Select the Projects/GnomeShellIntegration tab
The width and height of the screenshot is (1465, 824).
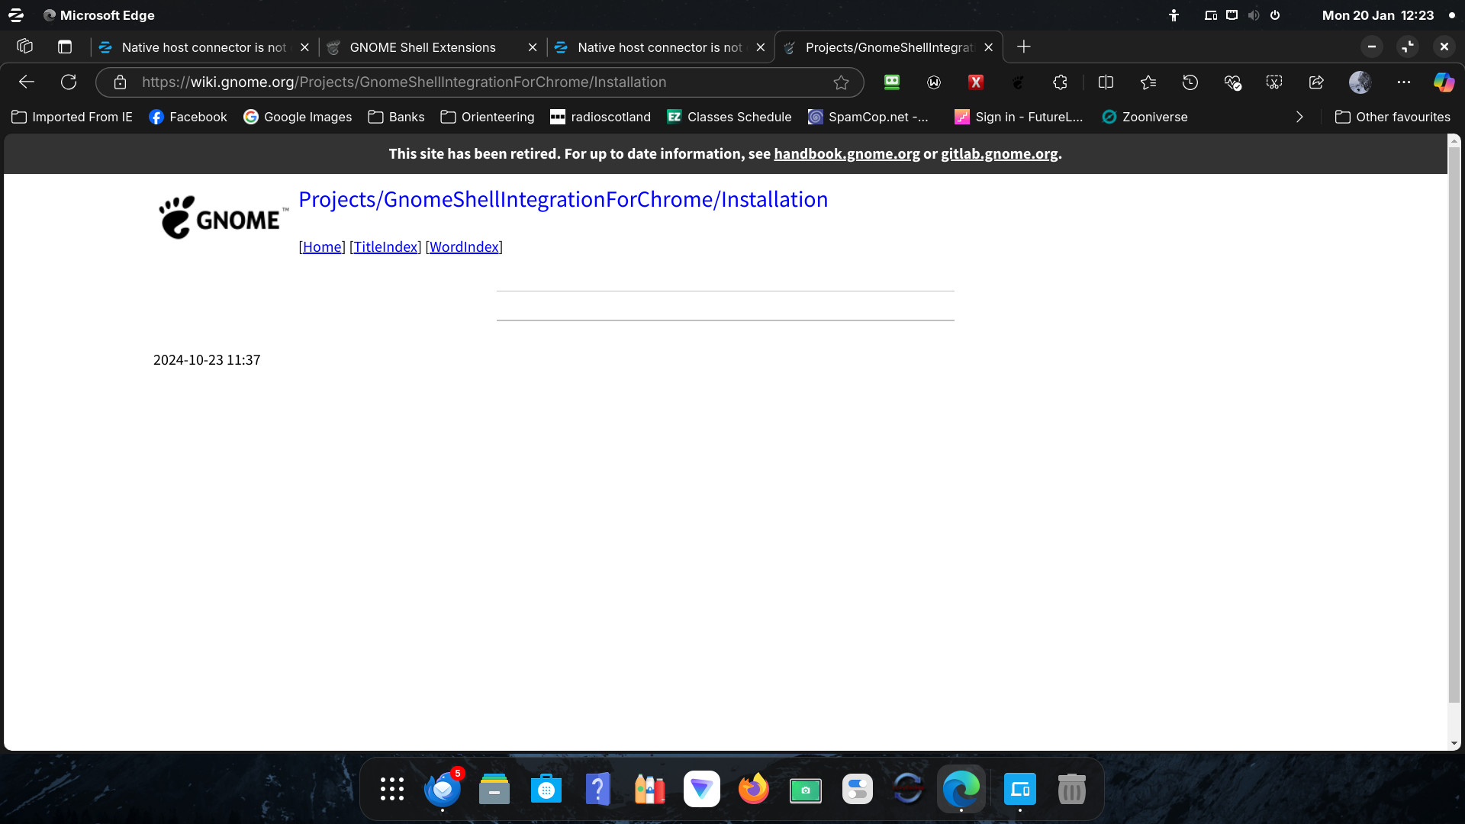[x=889, y=47]
